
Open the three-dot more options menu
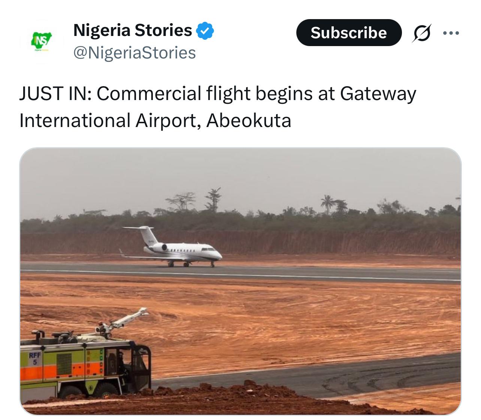[x=451, y=33]
